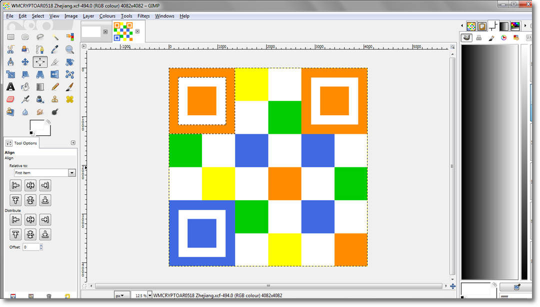
Task: Open the Filters menu
Action: point(143,16)
